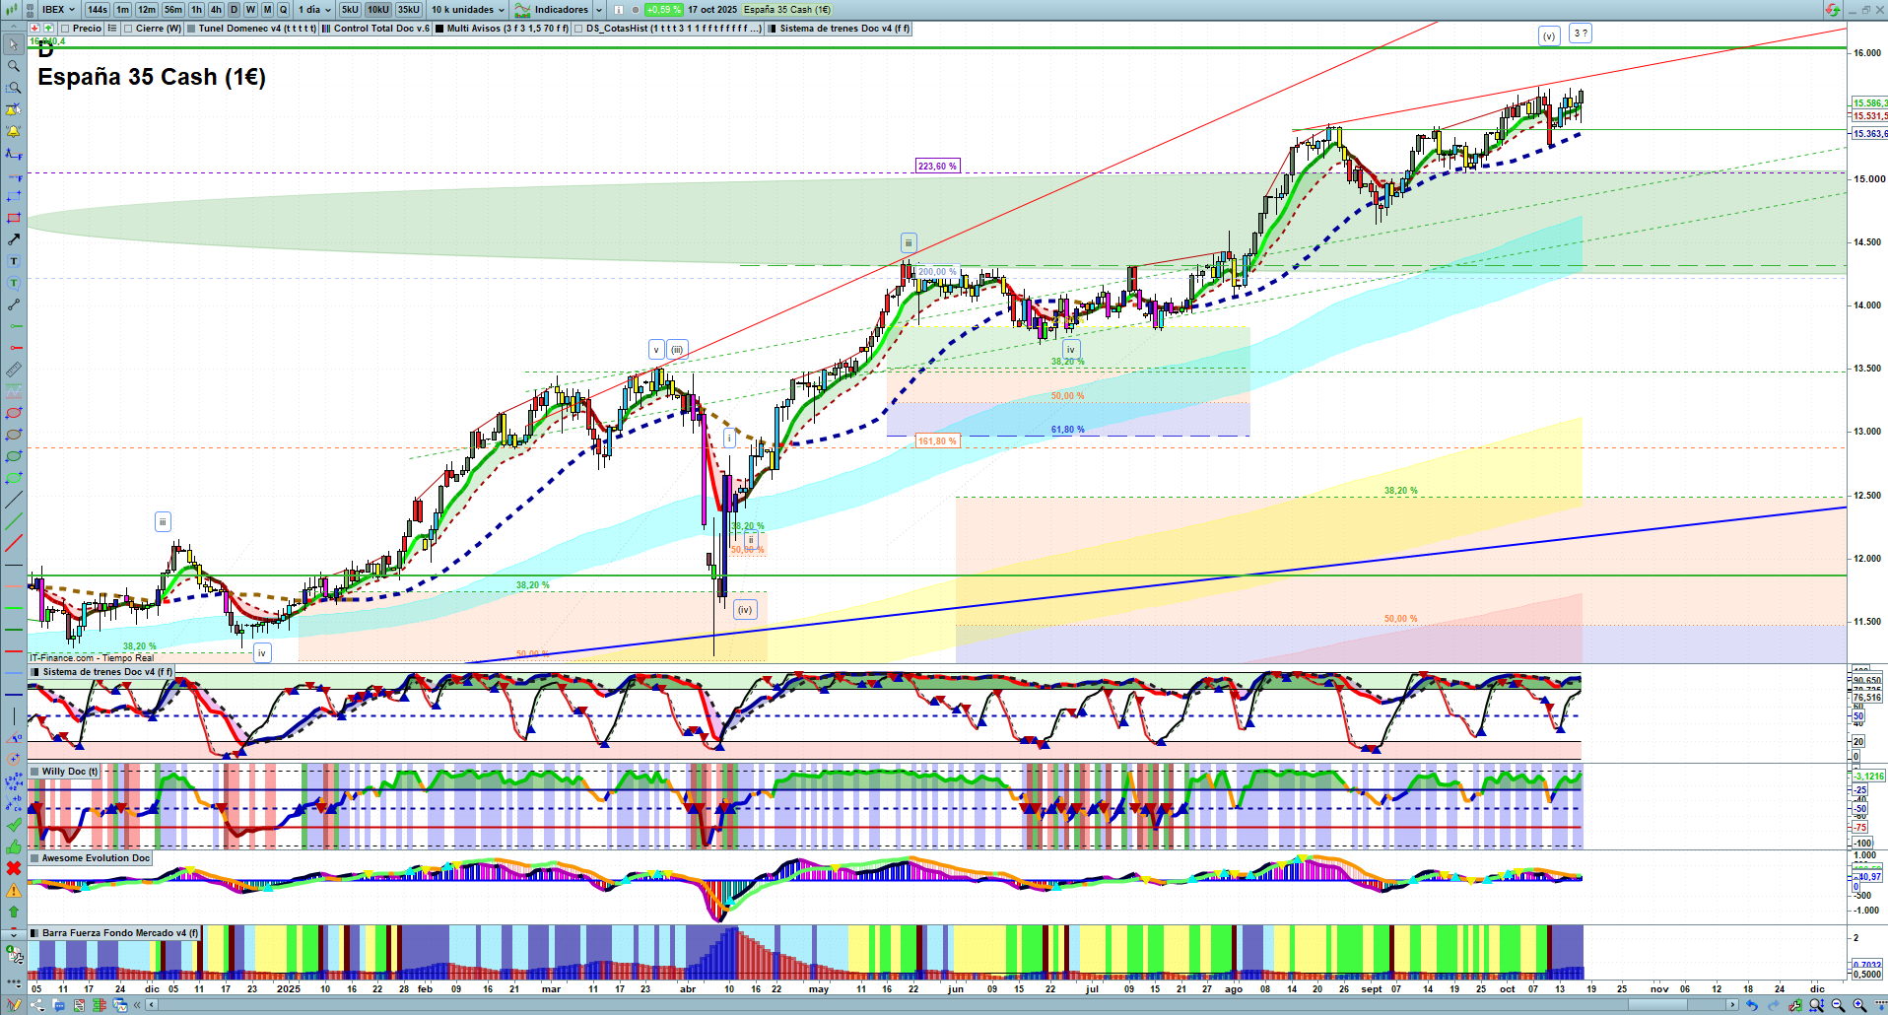
Task: Toggle the DS_CotasHist indicator checkbox
Action: click(578, 29)
